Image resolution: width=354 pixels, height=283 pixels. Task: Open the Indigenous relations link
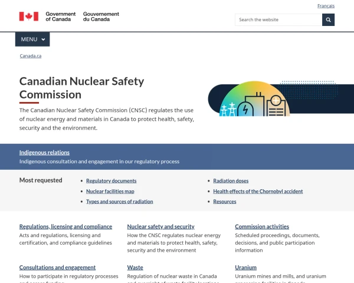(x=44, y=153)
